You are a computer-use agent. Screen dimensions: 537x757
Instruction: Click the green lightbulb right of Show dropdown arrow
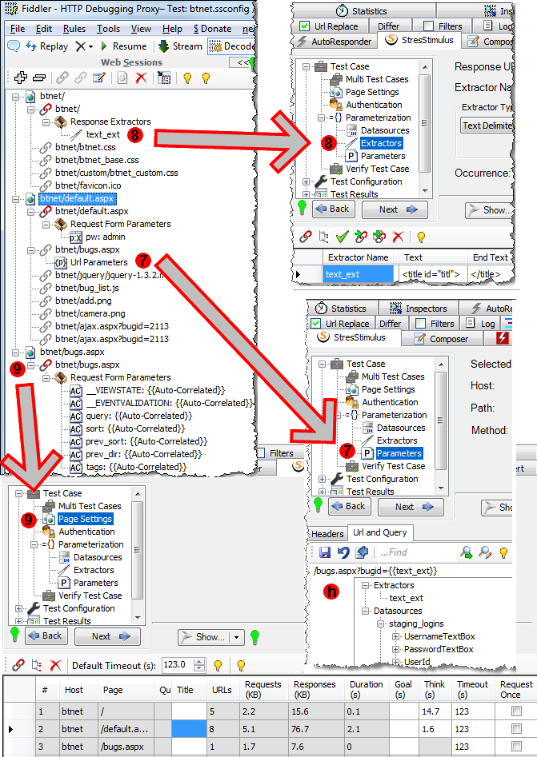click(x=254, y=637)
